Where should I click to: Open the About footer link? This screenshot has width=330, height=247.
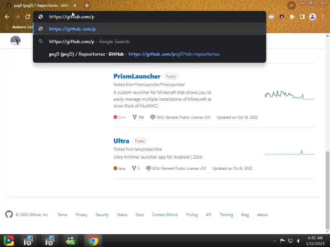[262, 215]
